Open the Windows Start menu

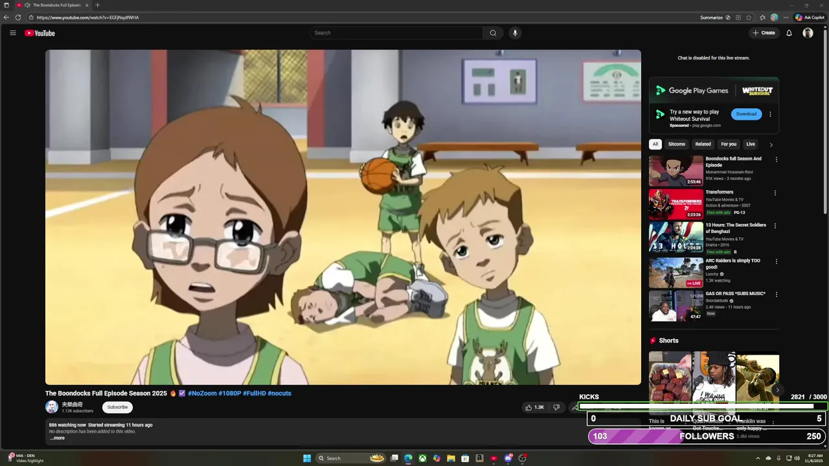point(307,458)
